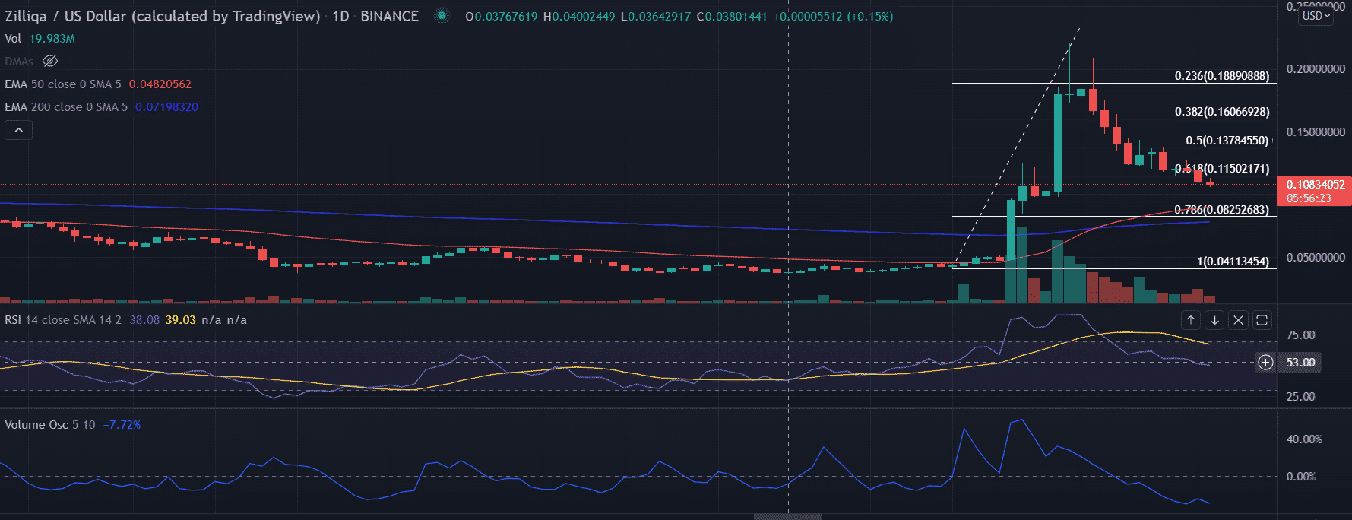
Task: Open the USD currency dropdown
Action: (1316, 16)
